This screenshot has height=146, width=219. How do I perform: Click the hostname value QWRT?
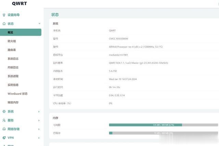112,30
